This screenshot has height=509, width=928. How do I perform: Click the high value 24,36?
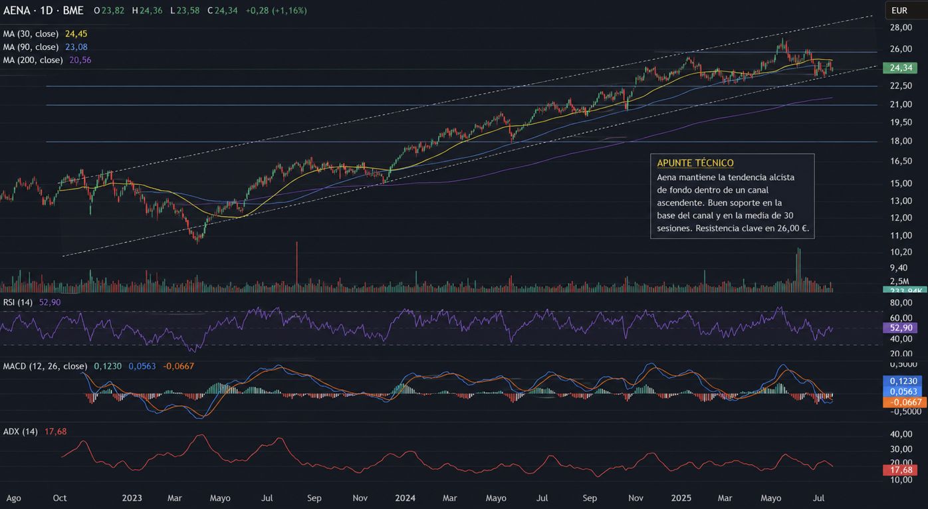[x=151, y=11]
